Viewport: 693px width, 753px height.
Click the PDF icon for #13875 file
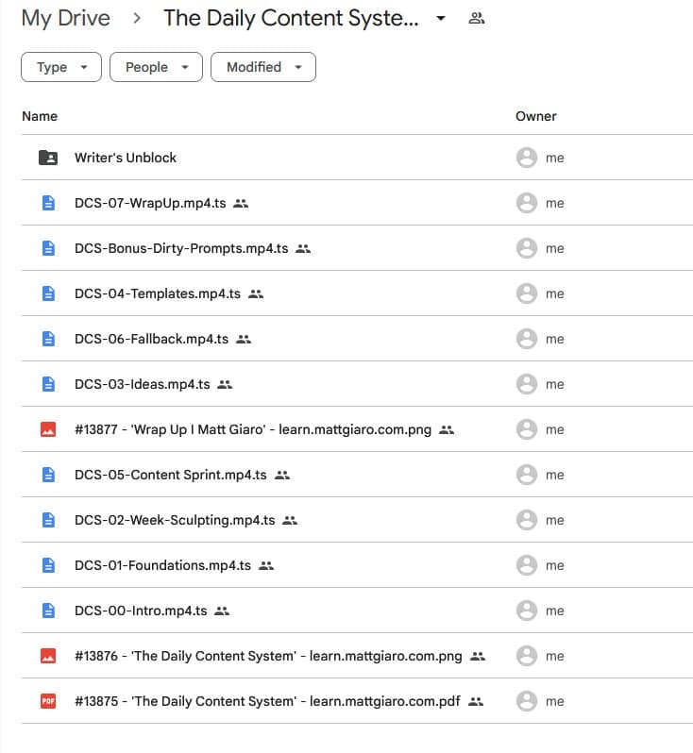coord(48,701)
